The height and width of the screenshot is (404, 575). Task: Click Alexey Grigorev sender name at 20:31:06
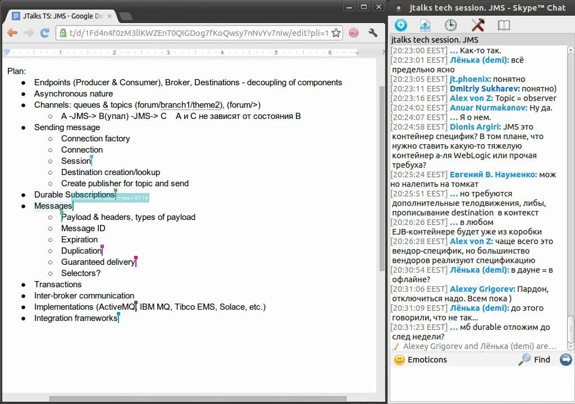tap(482, 289)
